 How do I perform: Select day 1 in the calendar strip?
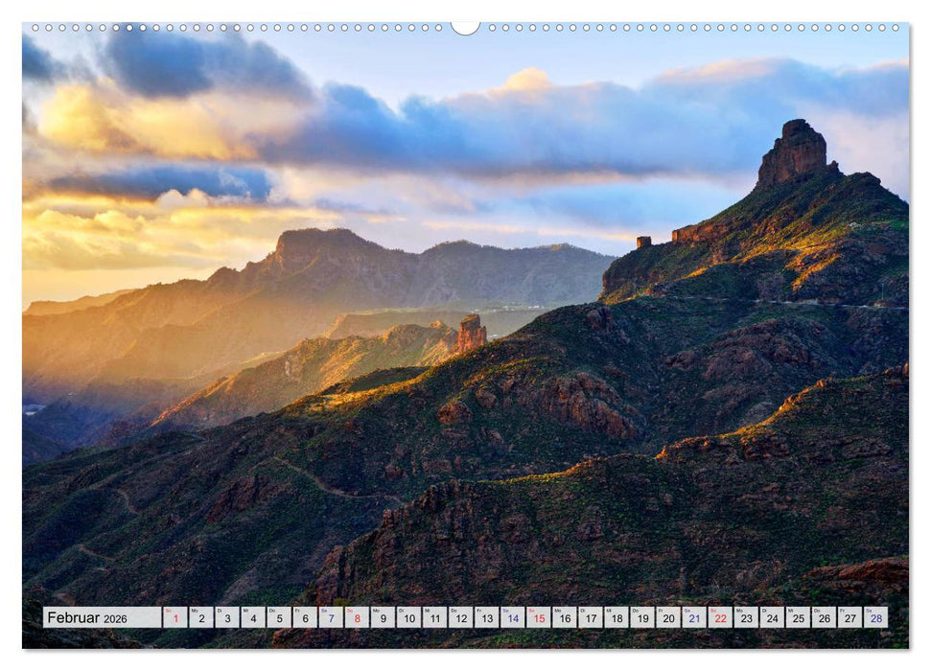175,617
